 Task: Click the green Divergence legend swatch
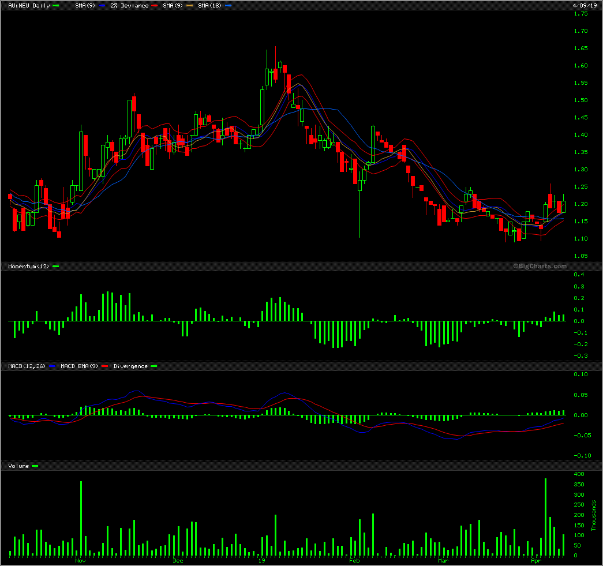(154, 366)
